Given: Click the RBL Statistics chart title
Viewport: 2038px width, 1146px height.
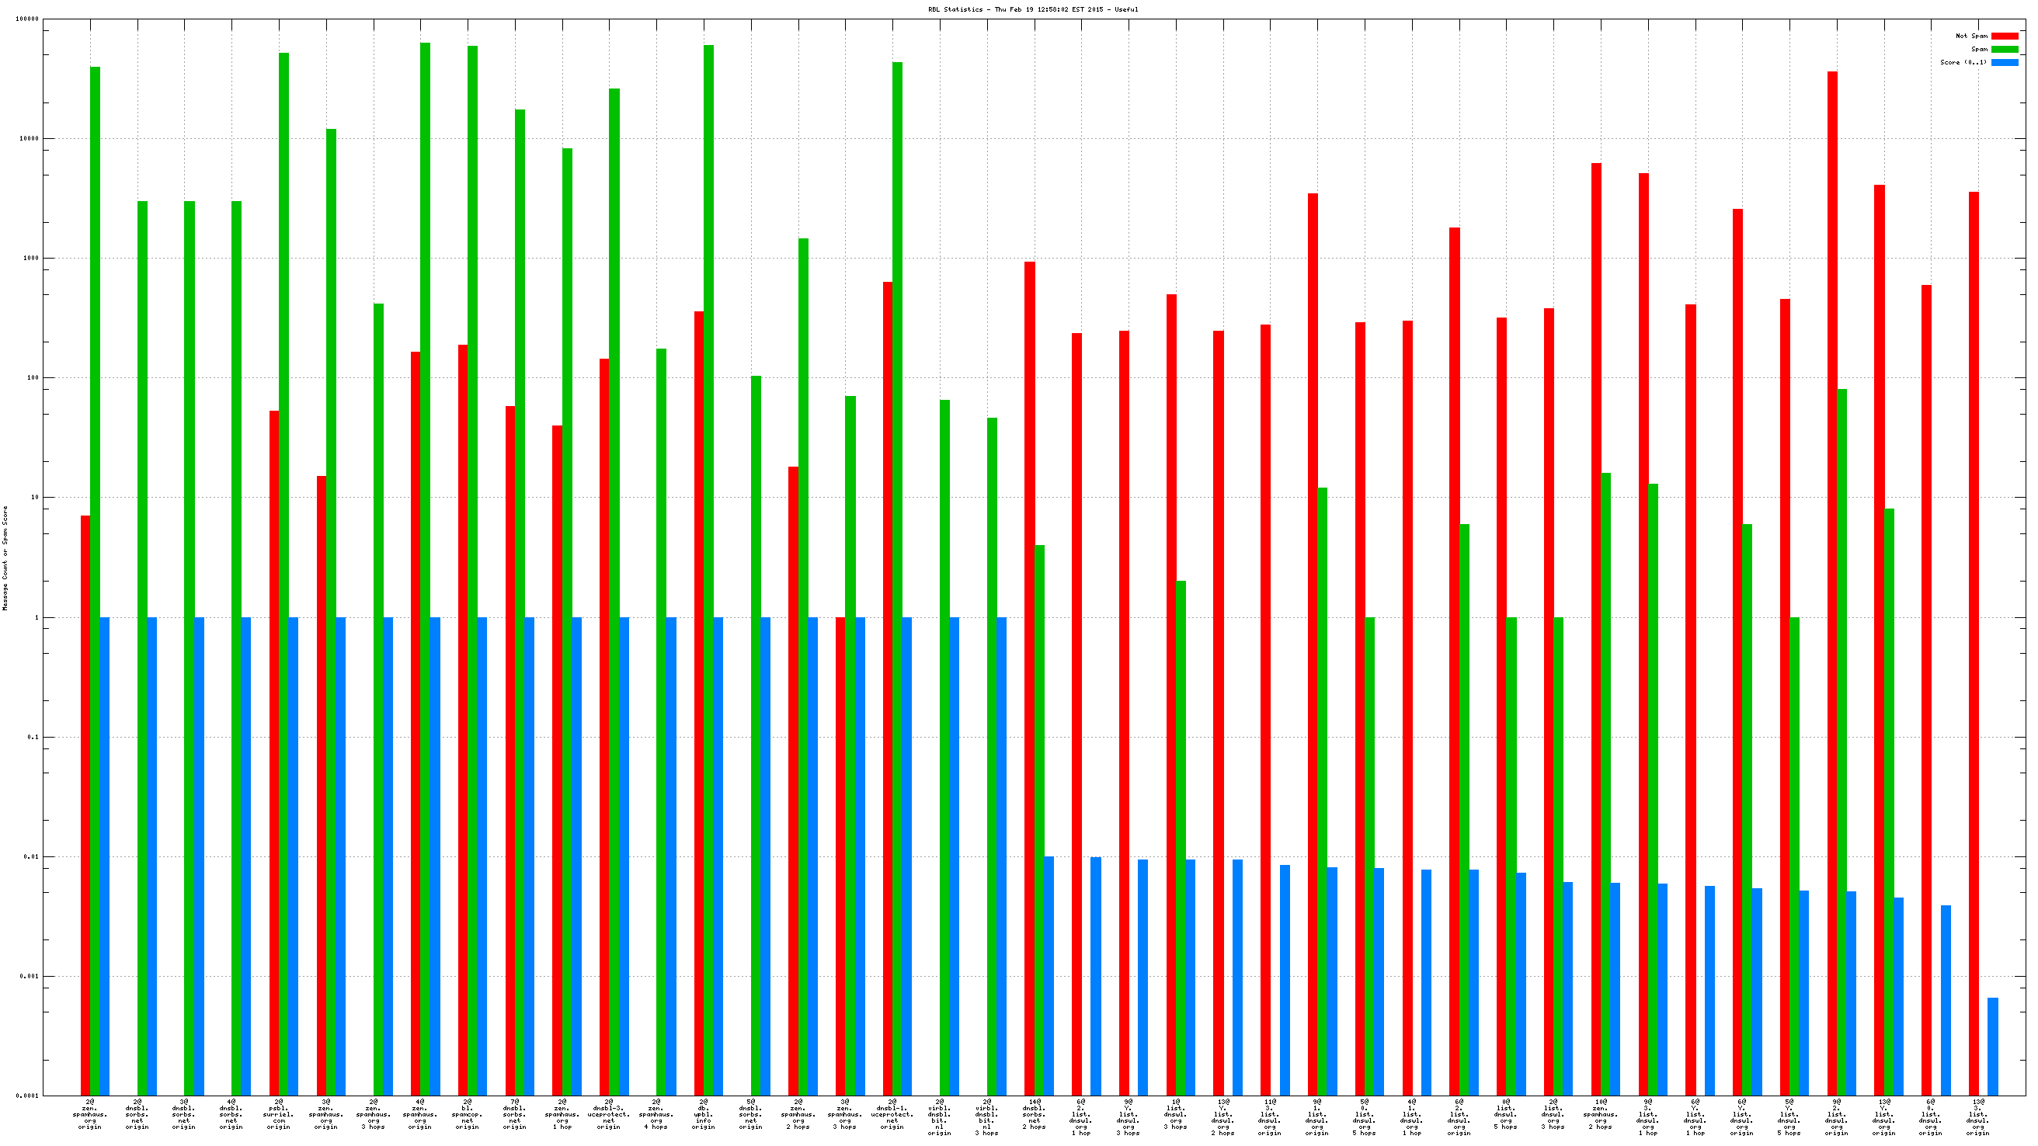Looking at the screenshot, I should [x=1032, y=9].
